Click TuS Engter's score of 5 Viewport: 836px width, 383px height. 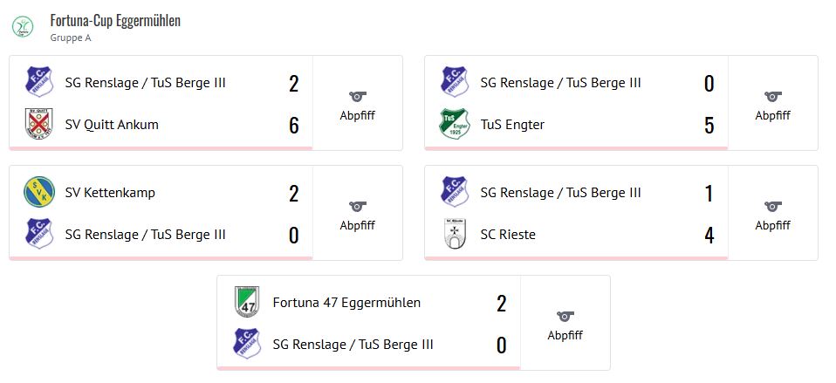click(x=709, y=126)
